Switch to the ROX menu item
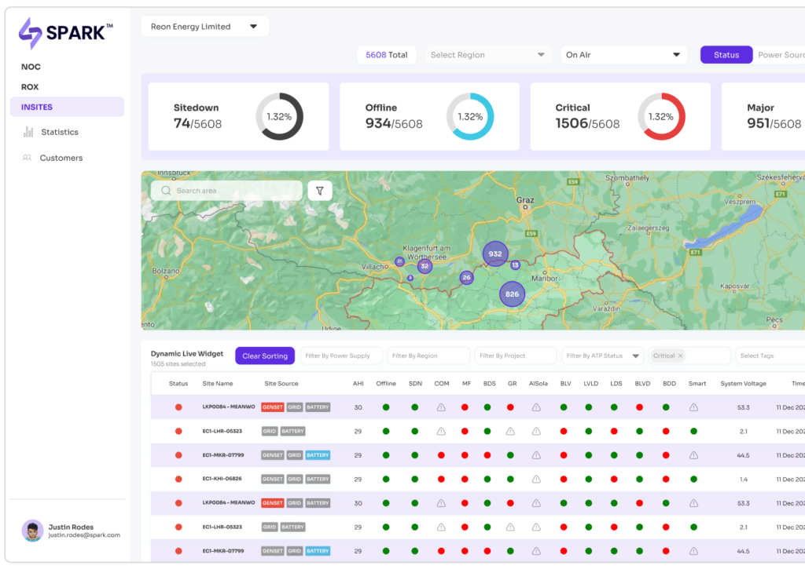The width and height of the screenshot is (805, 580). (30, 87)
